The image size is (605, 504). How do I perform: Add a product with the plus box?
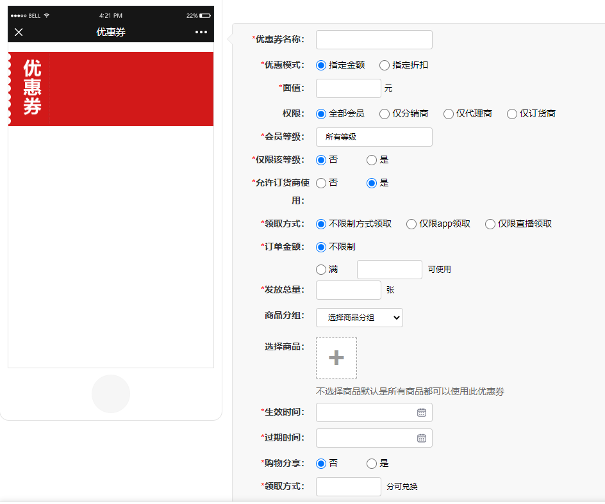tap(336, 358)
